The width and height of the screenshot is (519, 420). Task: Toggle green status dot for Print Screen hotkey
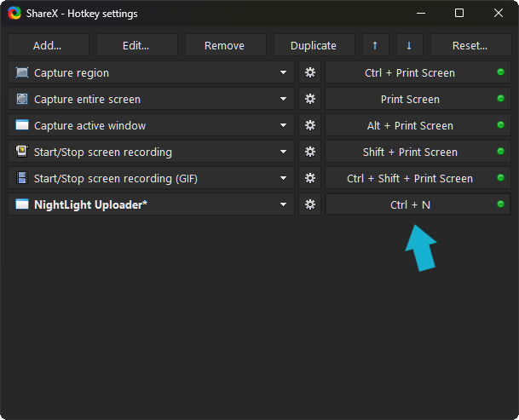pos(500,100)
